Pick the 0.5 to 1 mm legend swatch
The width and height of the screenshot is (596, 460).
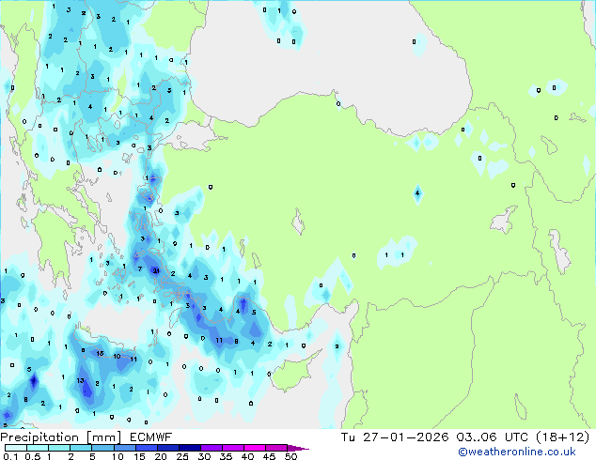point(38,448)
